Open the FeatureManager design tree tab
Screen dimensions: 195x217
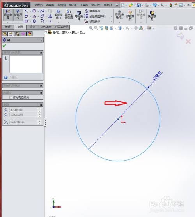5,34
